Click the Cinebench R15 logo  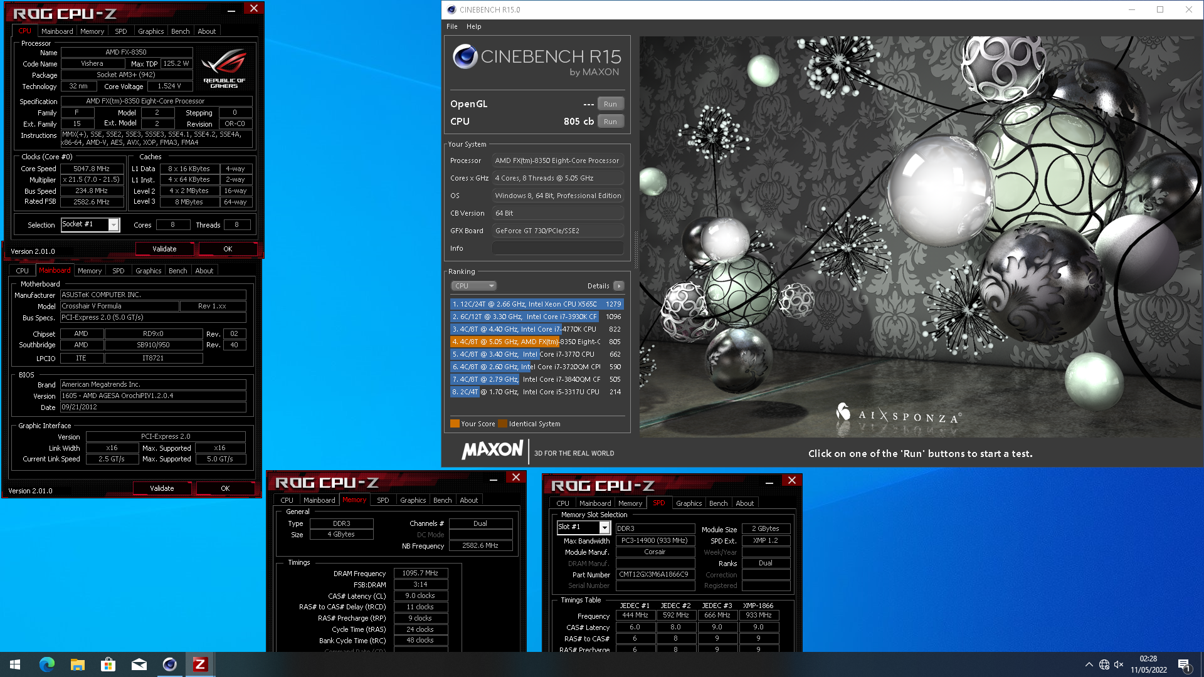pos(537,60)
